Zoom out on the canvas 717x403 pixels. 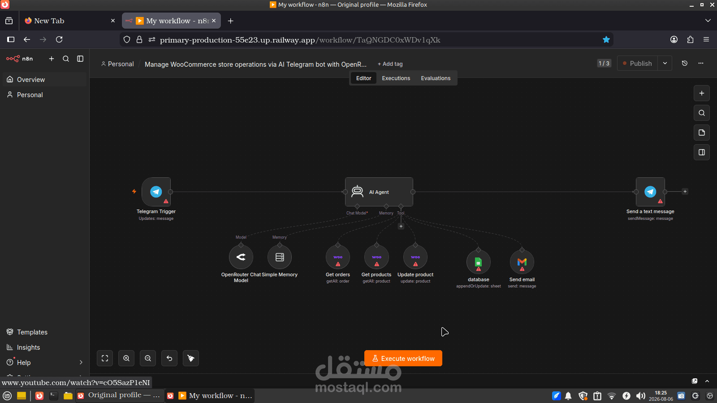click(x=148, y=358)
